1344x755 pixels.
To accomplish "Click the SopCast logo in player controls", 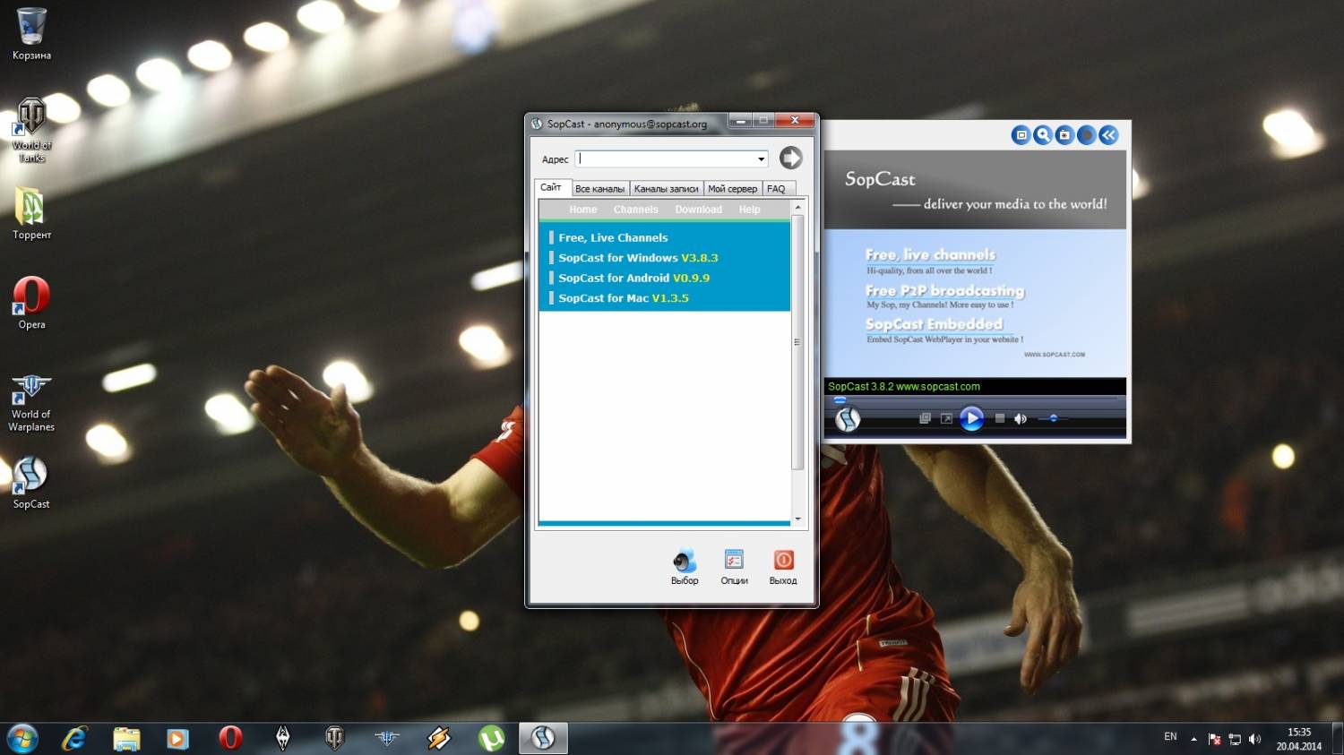I will coord(848,419).
